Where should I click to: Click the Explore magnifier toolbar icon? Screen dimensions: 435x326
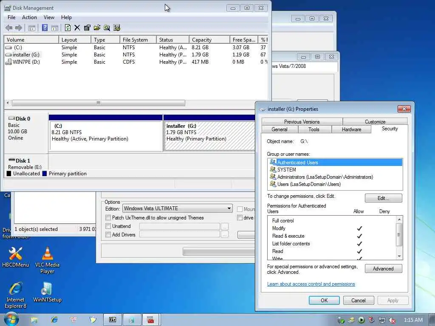(x=107, y=28)
